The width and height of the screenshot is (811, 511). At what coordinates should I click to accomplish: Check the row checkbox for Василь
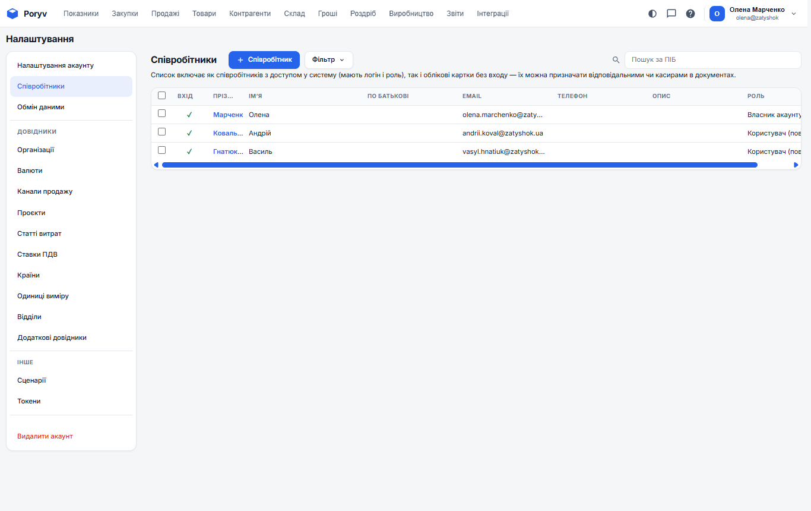click(161, 150)
